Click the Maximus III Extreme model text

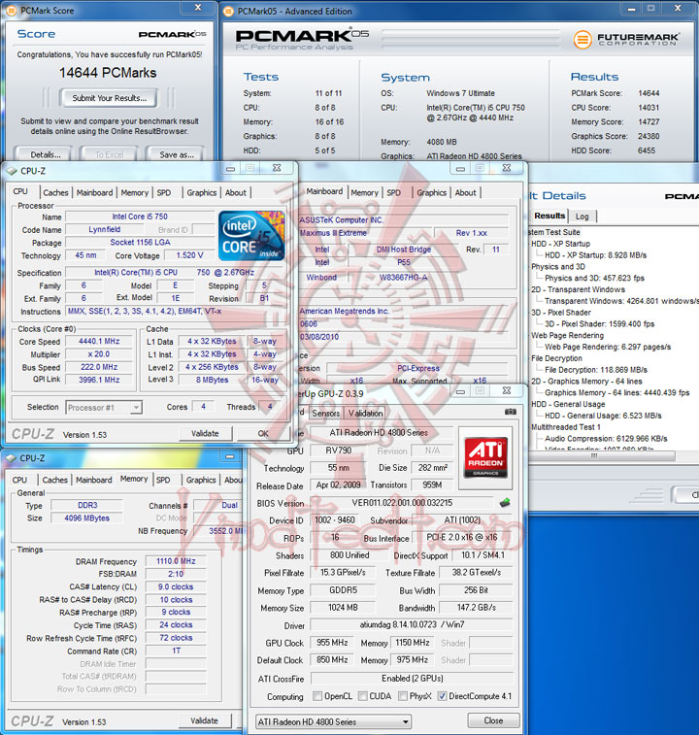click(333, 233)
